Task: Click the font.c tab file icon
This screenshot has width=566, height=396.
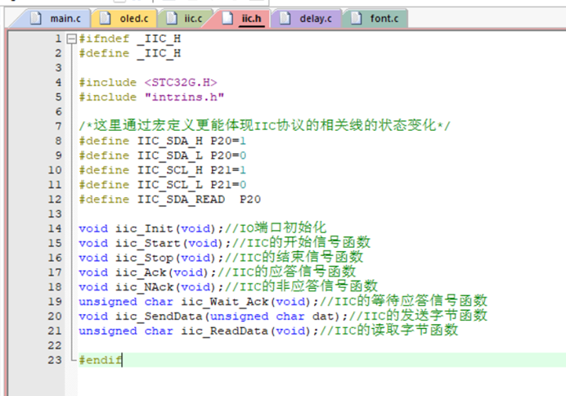Action: (x=357, y=18)
